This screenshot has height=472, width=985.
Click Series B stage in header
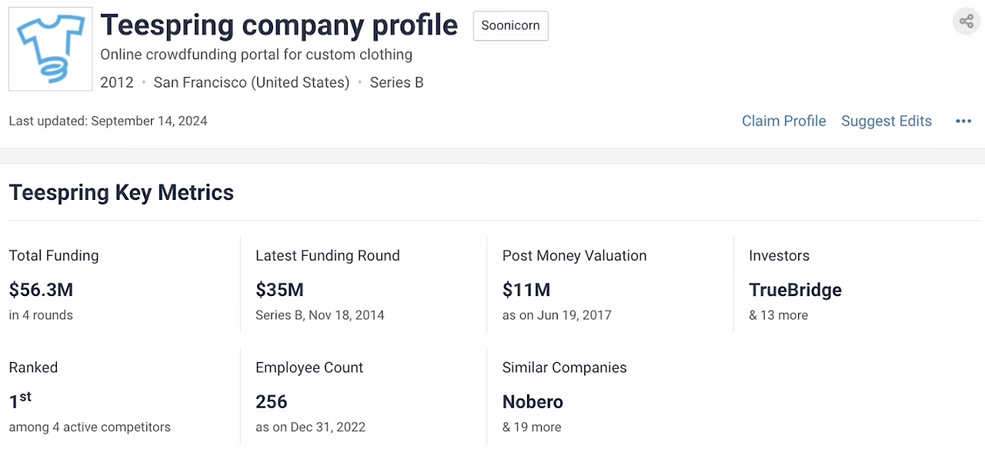396,82
